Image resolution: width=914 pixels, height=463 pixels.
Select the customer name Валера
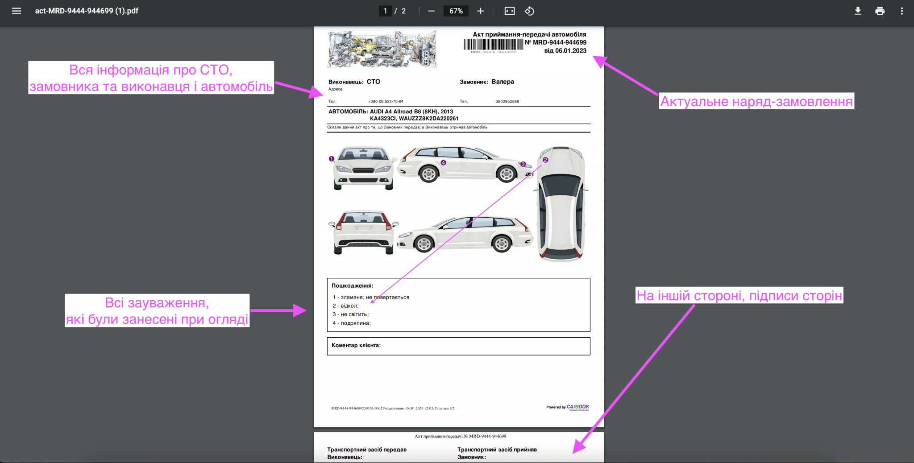tap(503, 82)
